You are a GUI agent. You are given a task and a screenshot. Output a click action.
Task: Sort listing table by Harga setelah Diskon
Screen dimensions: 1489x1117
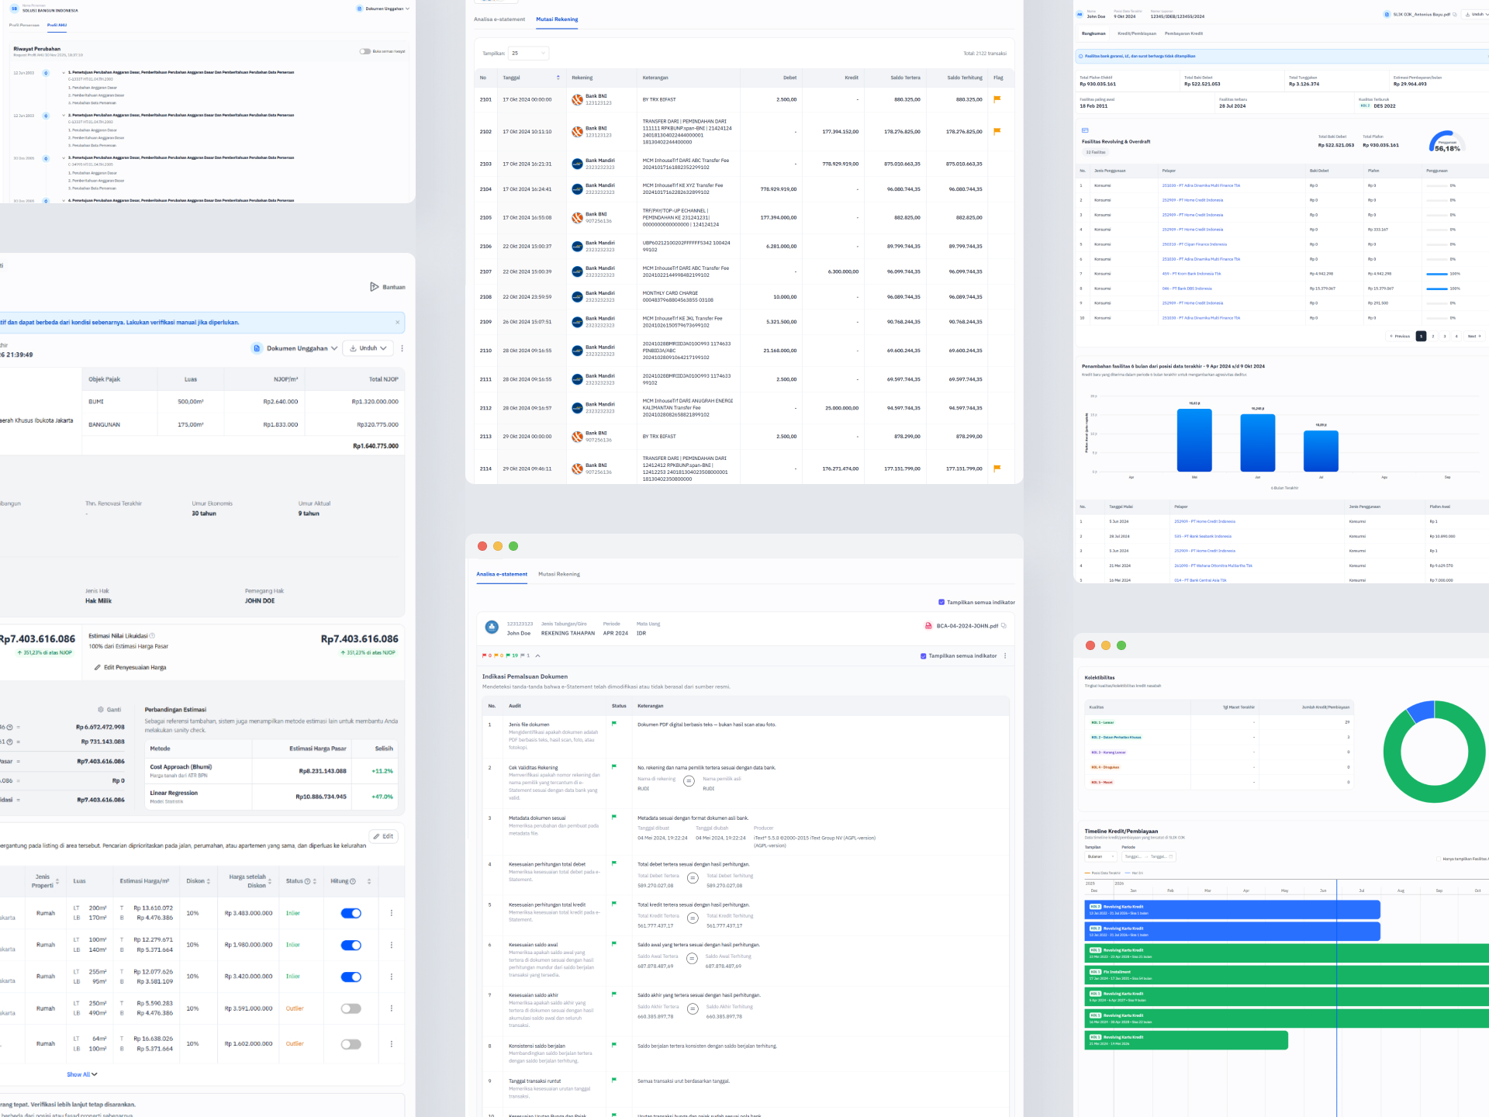point(270,881)
